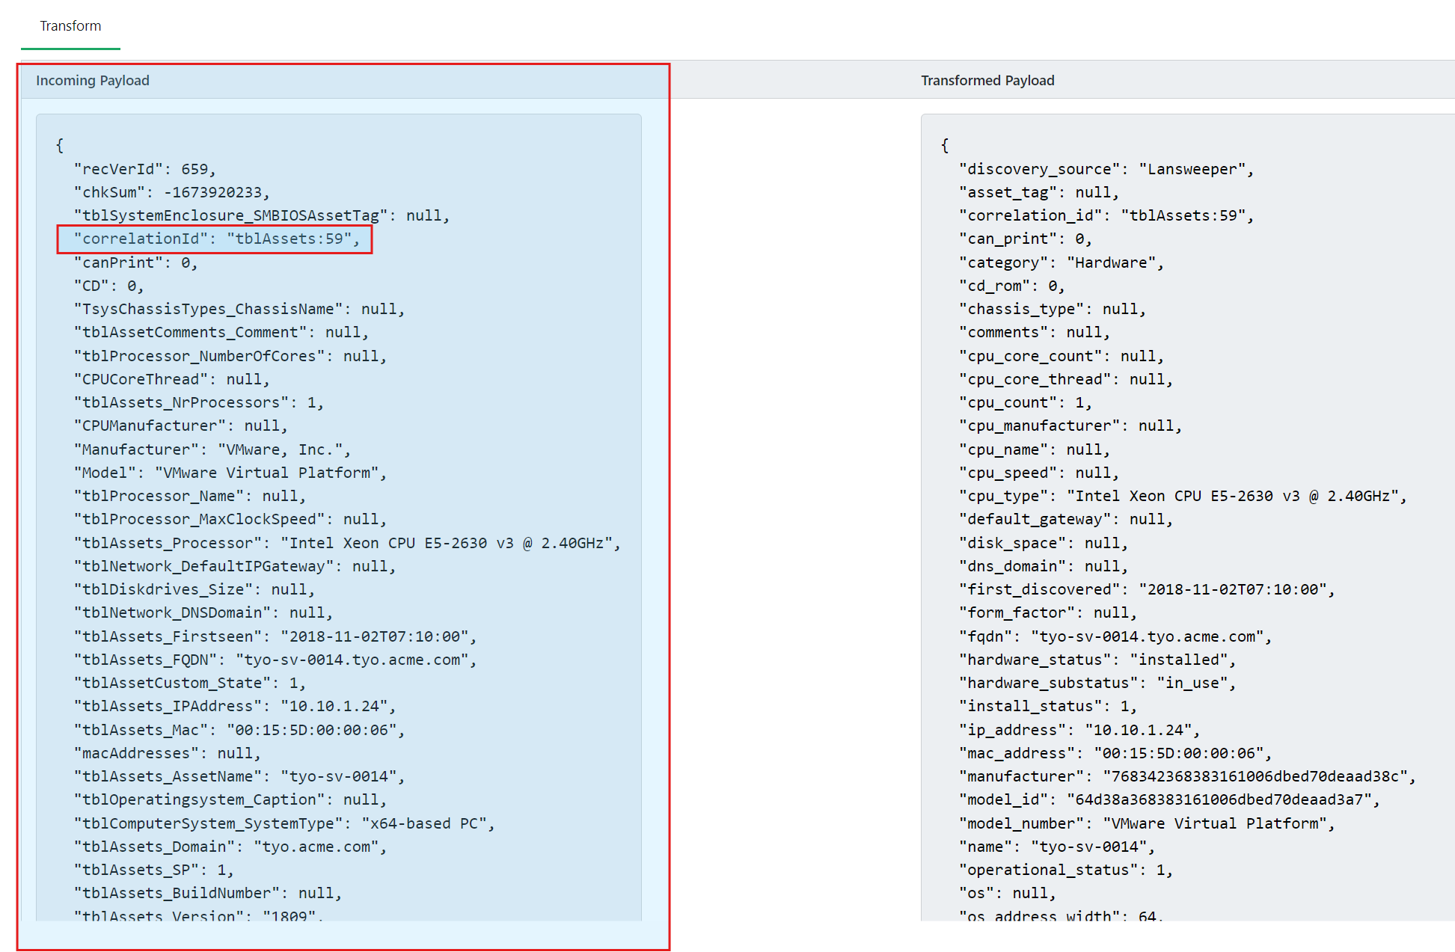
Task: Click the "fqdn" transformed line
Action: click(x=1115, y=636)
